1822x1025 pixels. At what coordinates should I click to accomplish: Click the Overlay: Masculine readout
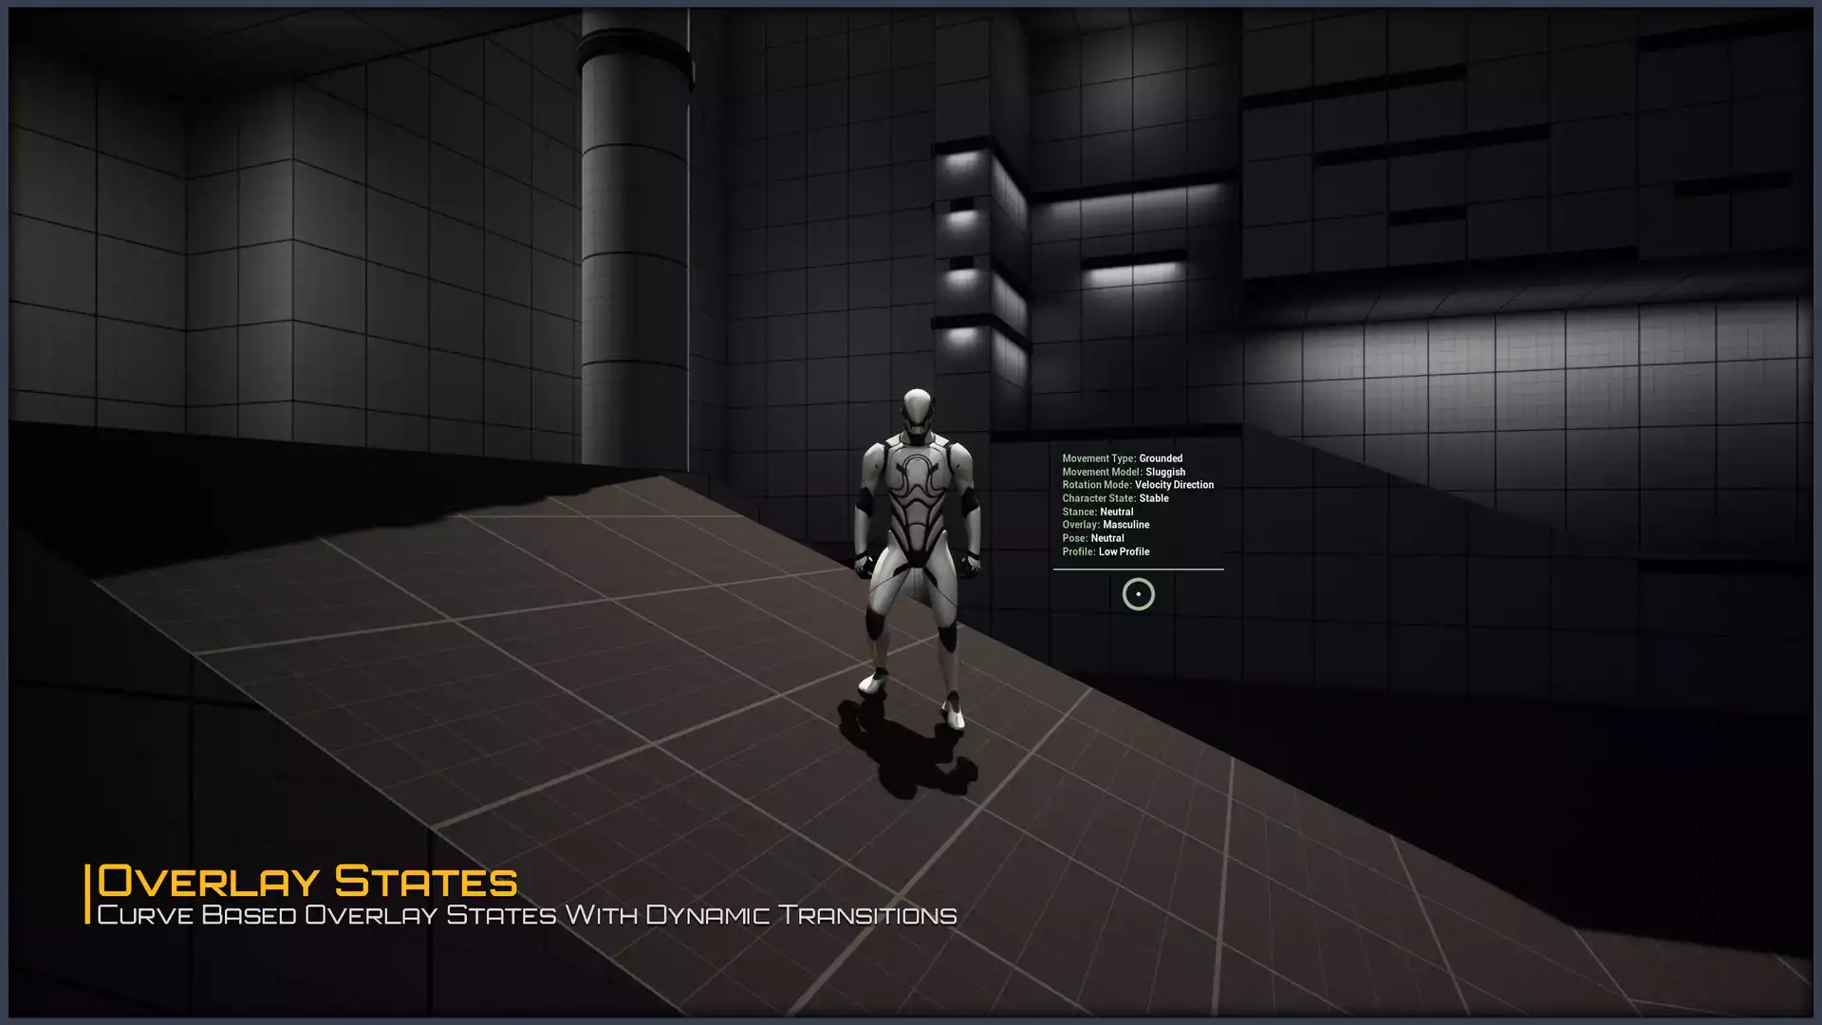[x=1105, y=525]
